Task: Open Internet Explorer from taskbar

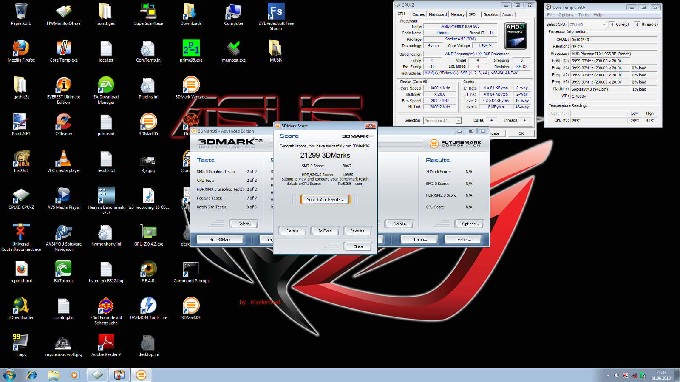Action: pos(32,375)
